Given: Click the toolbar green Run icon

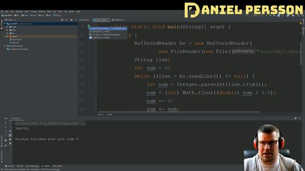Looking at the screenshot, I should (266, 15).
